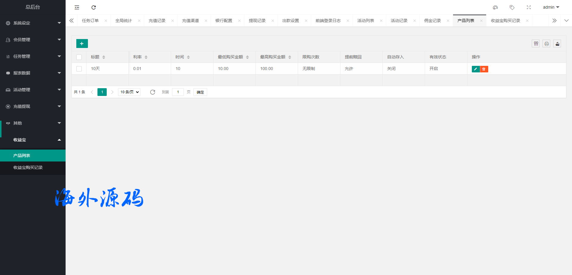572x275 pixels.
Task: Open the column filter grid icon
Action: click(x=536, y=44)
